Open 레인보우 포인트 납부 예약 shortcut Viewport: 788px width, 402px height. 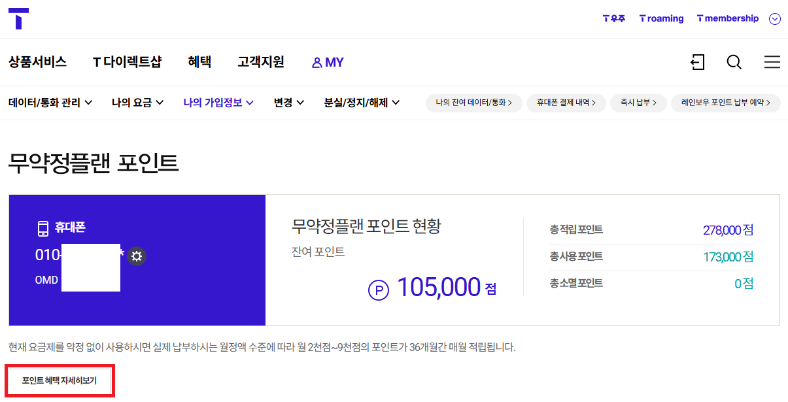coord(726,103)
